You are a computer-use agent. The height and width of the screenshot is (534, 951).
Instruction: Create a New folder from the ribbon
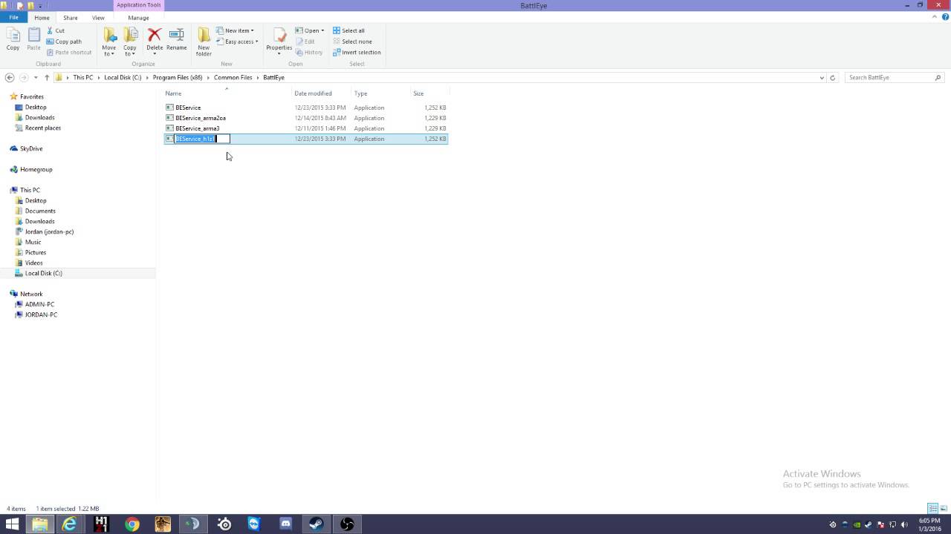(x=204, y=42)
